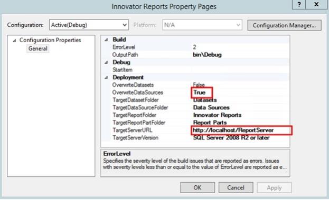Select the ErrorLevel property row
This screenshot has width=329, height=200.
(x=195, y=47)
